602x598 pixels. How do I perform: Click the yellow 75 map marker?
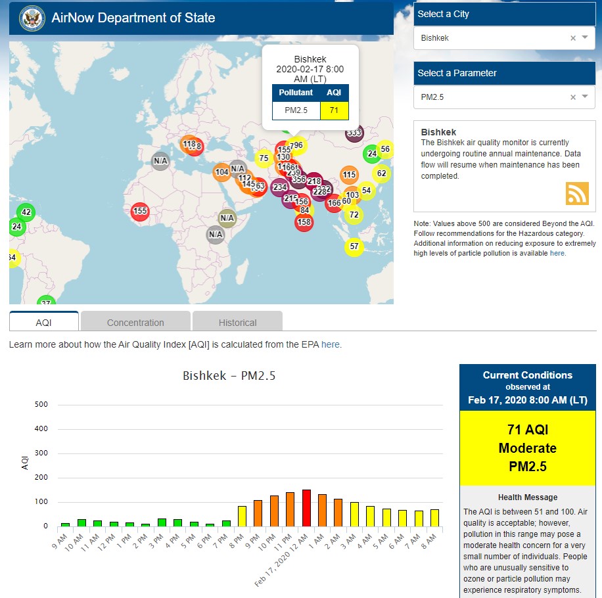pos(264,158)
